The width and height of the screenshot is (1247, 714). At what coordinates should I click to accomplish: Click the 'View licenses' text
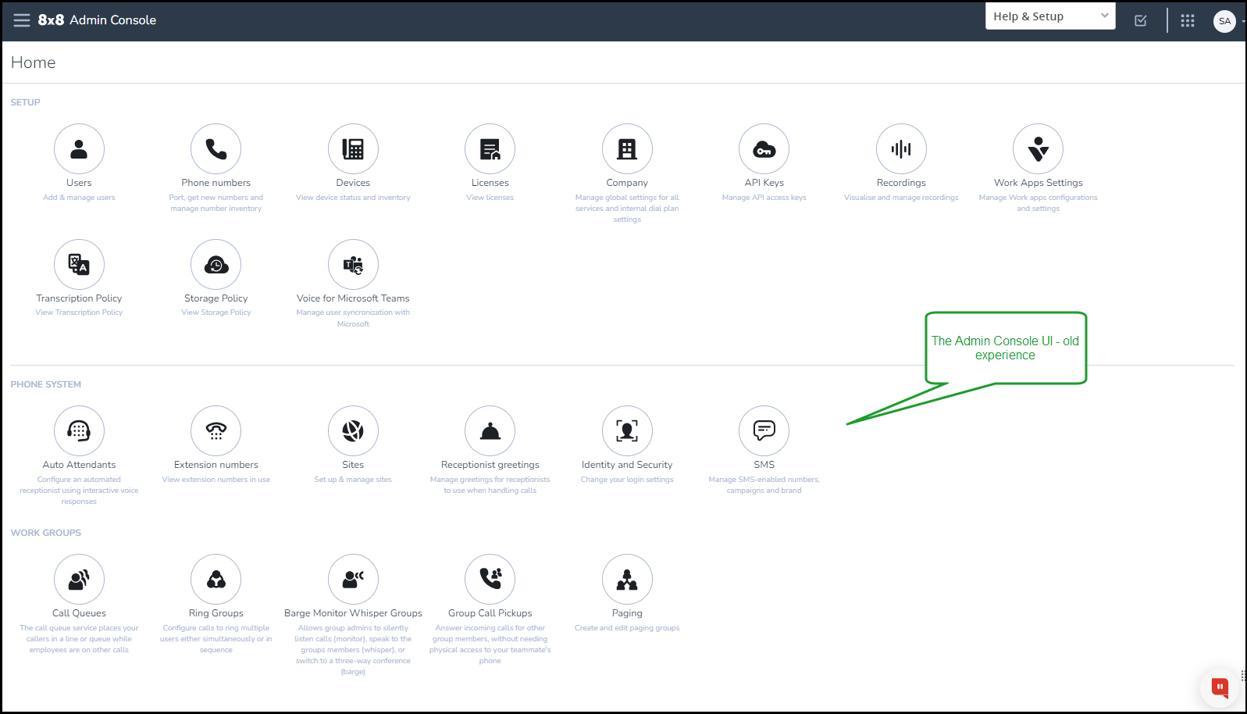pyautogui.click(x=490, y=198)
